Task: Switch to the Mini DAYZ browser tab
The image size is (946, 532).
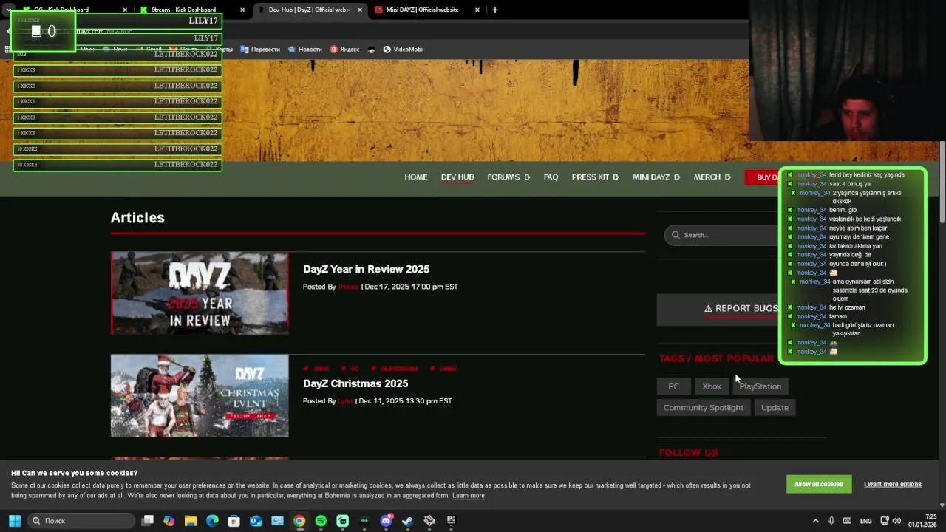Action: (422, 10)
